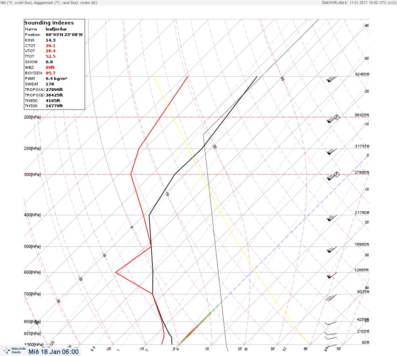
Task: Click the 12665ft altitude label
Action: point(361,270)
